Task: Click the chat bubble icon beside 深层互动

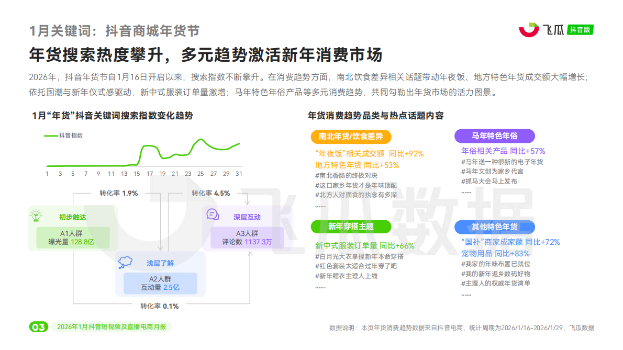Action: click(213, 214)
